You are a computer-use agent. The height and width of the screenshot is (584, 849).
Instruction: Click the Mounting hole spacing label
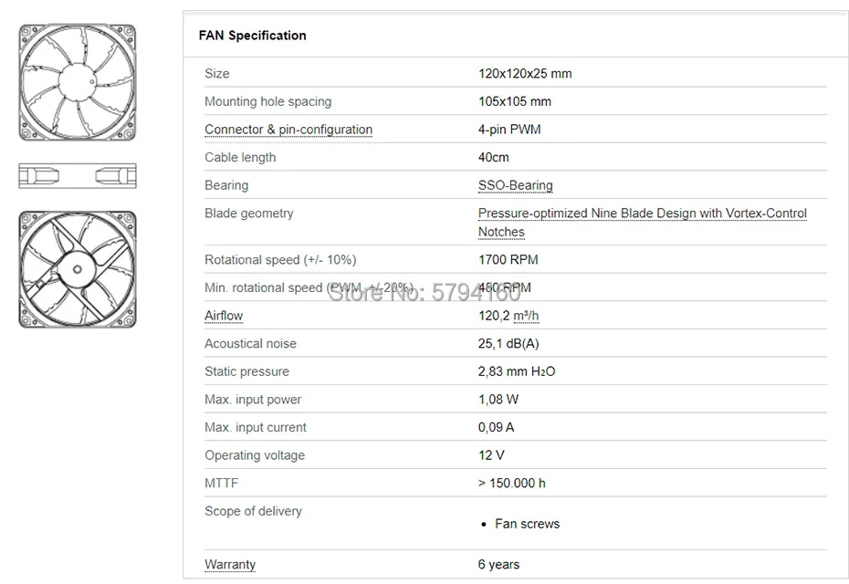coord(267,101)
